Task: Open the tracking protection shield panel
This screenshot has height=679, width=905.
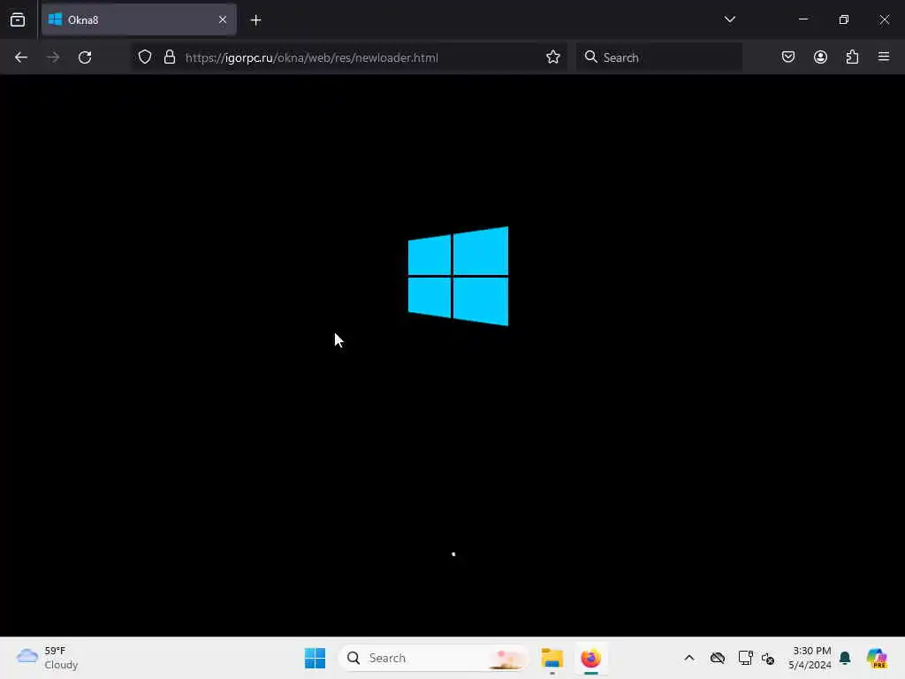Action: (x=145, y=57)
